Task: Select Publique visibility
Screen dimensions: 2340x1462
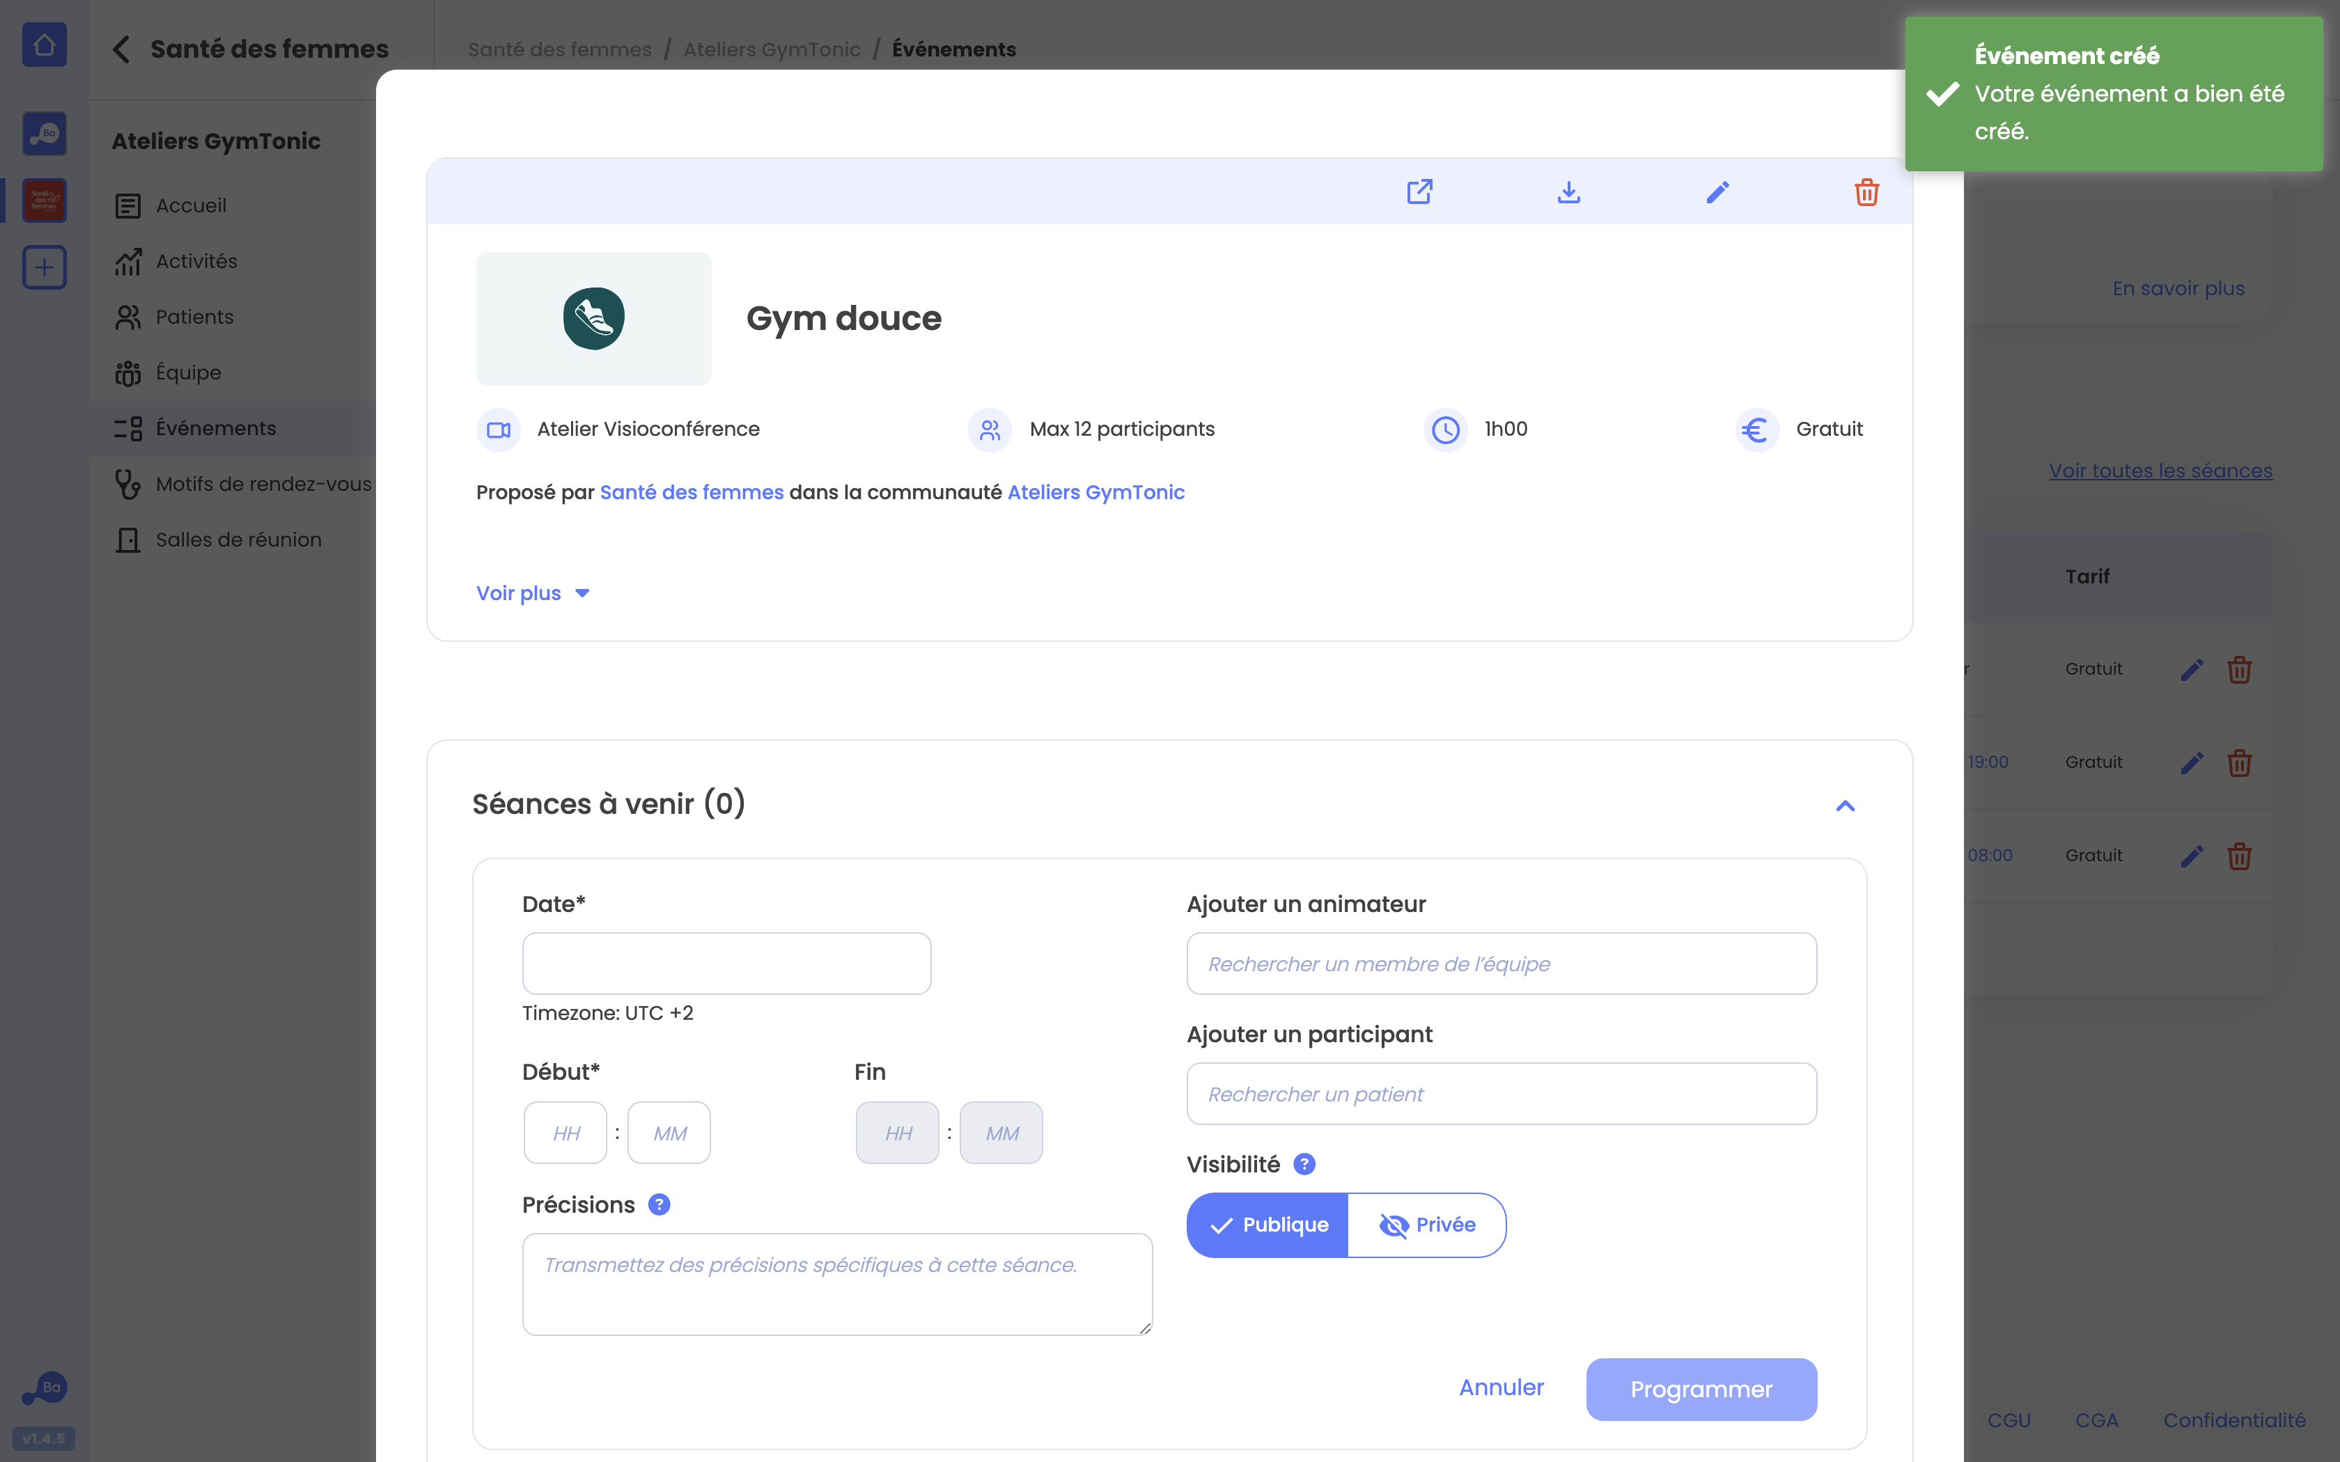Action: click(1267, 1225)
